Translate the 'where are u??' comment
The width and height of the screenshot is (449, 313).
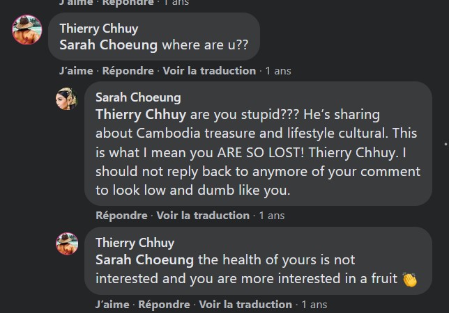click(x=209, y=70)
